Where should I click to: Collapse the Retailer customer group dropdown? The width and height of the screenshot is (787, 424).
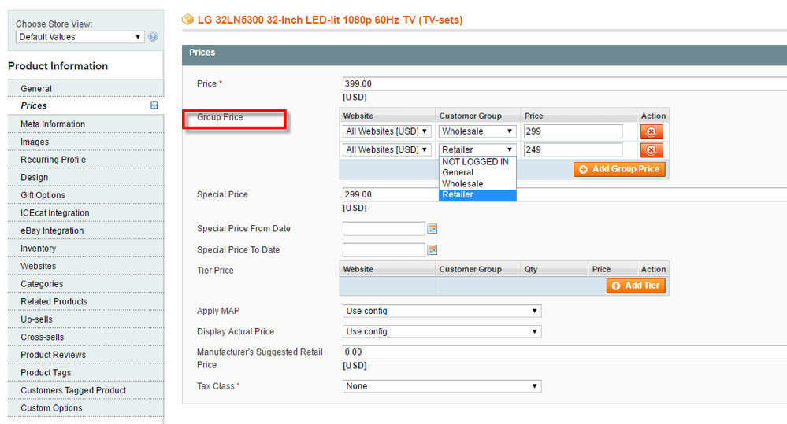(477, 149)
